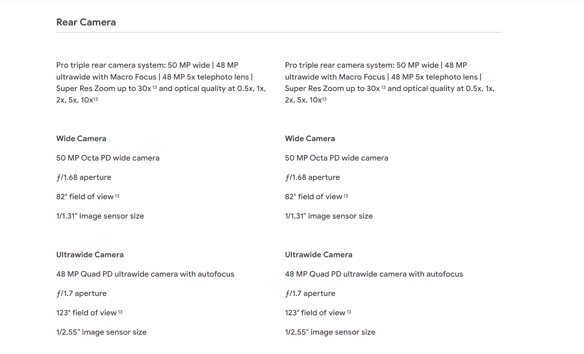584x354 pixels.
Task: Click footnote beside right 123° field of view
Action: point(349,312)
